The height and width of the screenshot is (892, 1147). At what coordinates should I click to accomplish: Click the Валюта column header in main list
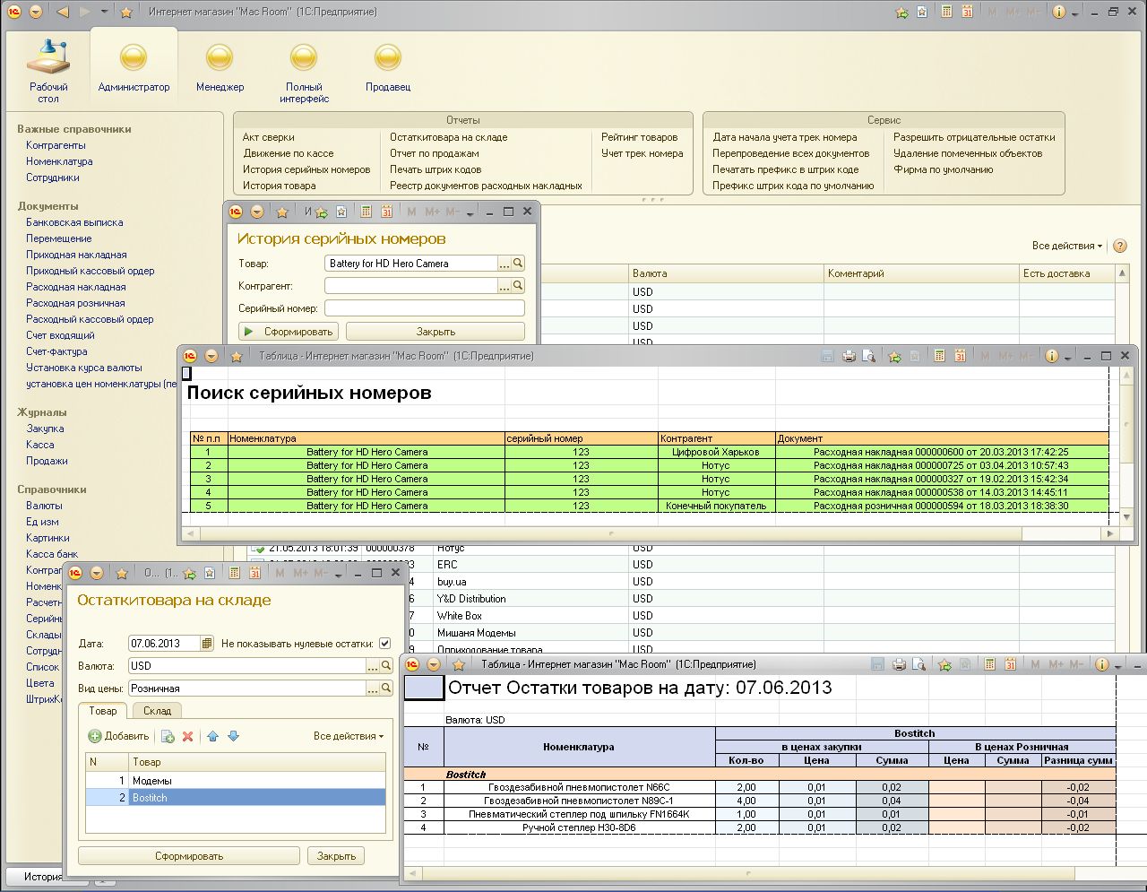pos(726,273)
